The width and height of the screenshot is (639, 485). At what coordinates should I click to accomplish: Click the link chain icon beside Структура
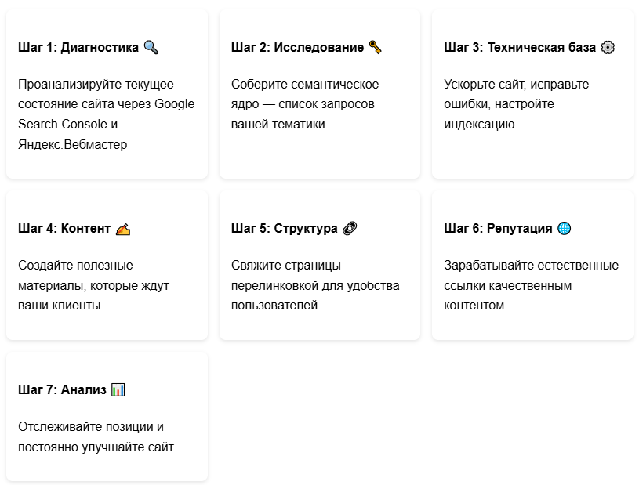pos(350,228)
